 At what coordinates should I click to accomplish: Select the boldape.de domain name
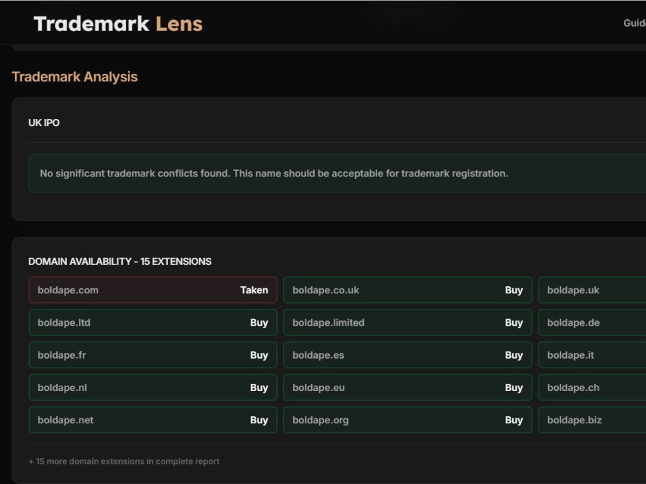coord(573,323)
